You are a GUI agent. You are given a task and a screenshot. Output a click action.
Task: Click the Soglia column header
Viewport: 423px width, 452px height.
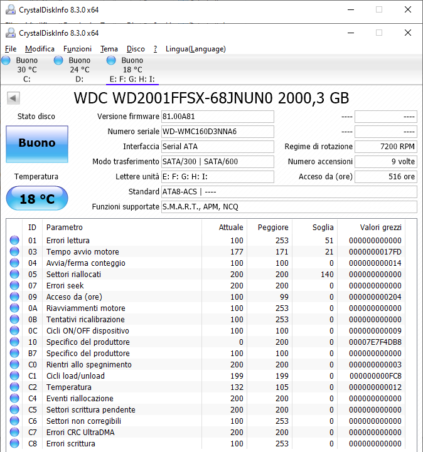point(315,227)
